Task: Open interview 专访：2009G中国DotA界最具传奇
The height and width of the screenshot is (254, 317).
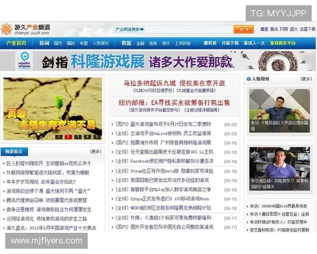Action: pos(278,206)
